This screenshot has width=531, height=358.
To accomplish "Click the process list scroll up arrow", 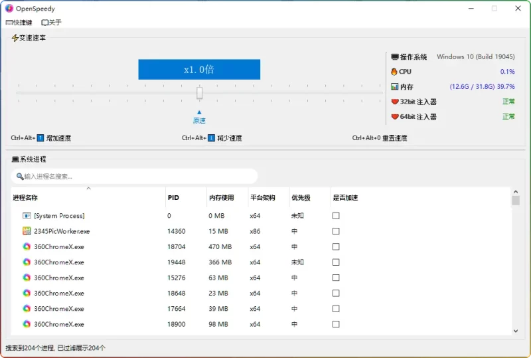I will point(516,192).
